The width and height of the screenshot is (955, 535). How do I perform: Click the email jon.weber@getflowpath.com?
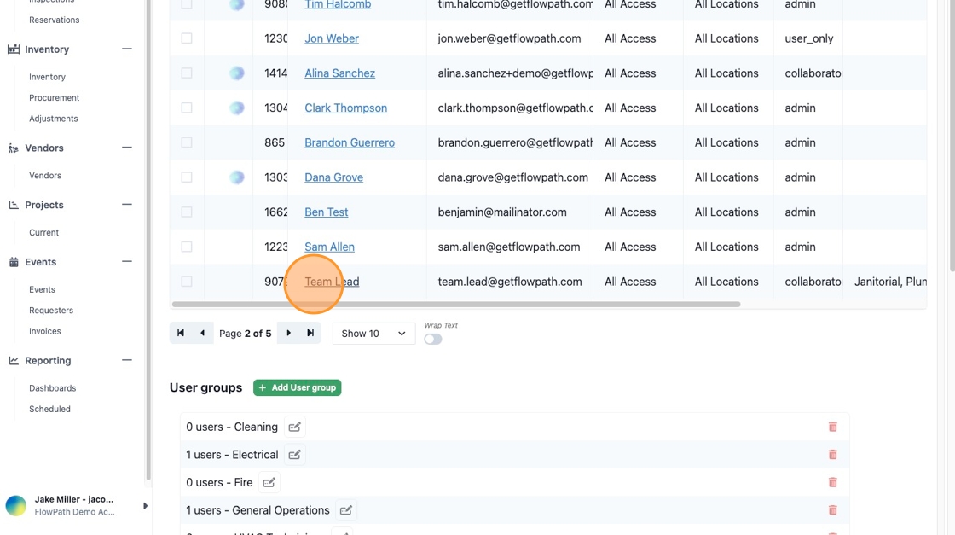point(509,38)
